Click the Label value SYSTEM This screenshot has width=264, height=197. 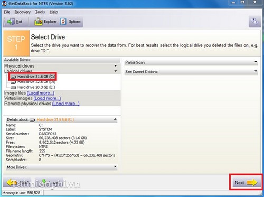pos(45,129)
